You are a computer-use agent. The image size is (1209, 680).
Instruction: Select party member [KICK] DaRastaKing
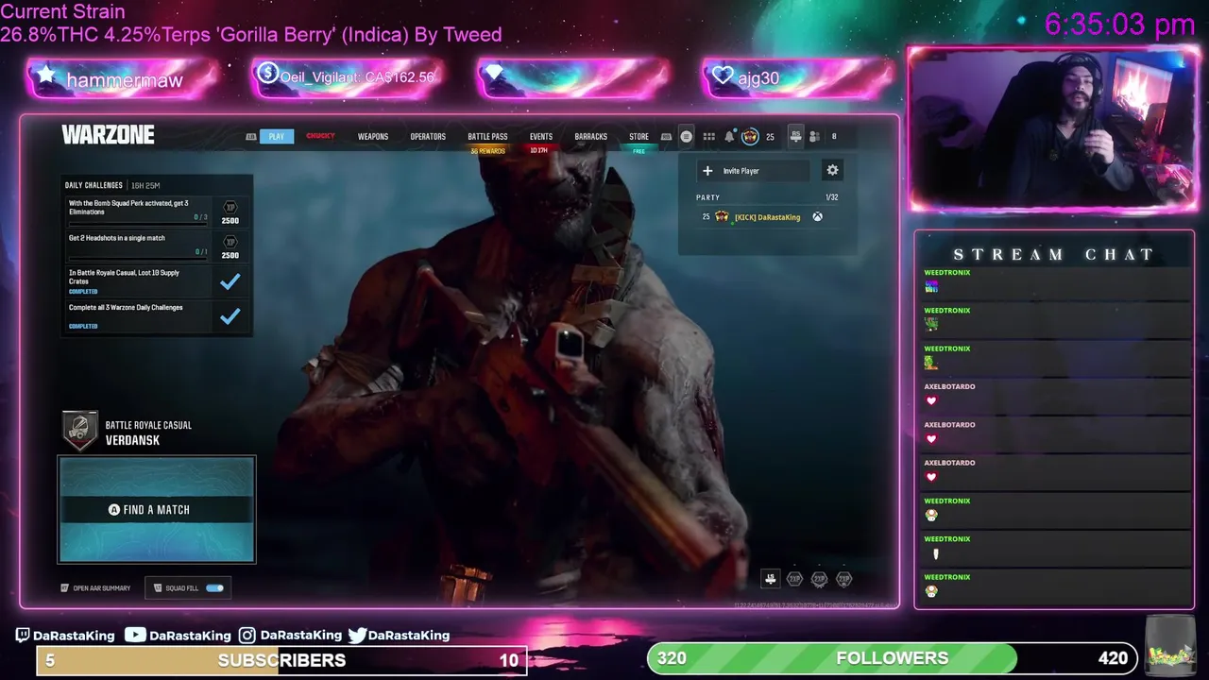(x=767, y=217)
